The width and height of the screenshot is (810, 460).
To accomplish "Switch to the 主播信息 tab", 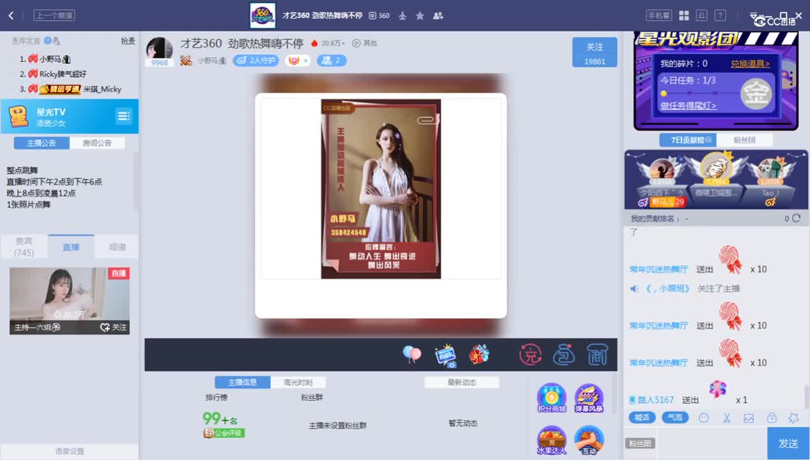I will coord(242,383).
